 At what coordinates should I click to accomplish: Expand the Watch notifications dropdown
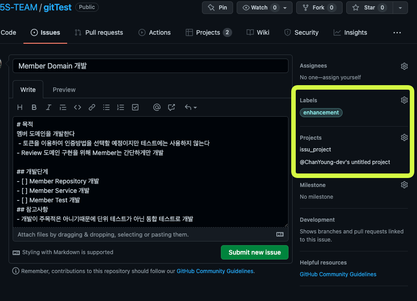tap(286, 8)
